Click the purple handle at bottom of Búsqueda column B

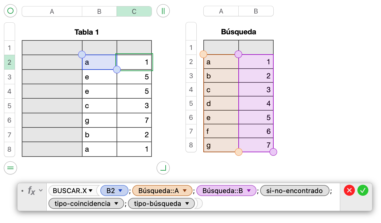coord(273,152)
